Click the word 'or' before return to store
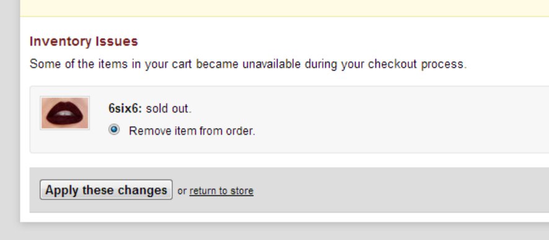 [182, 191]
